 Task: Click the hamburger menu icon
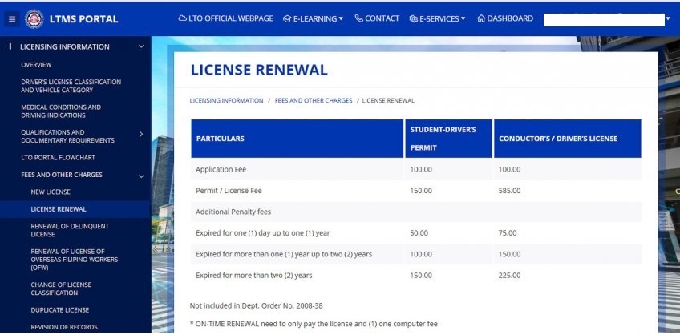[x=12, y=19]
